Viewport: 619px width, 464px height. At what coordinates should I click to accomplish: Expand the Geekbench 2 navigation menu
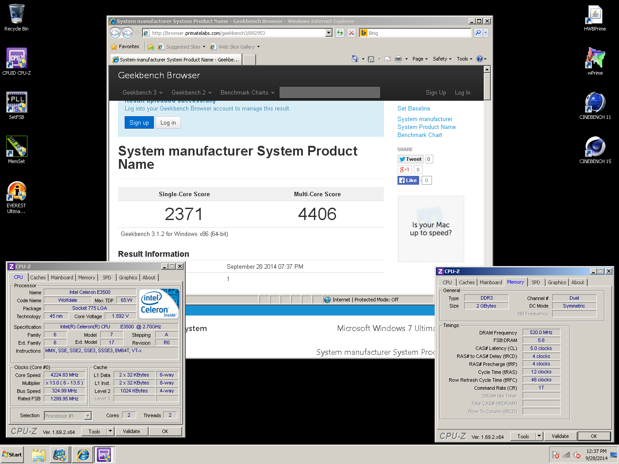pyautogui.click(x=191, y=92)
